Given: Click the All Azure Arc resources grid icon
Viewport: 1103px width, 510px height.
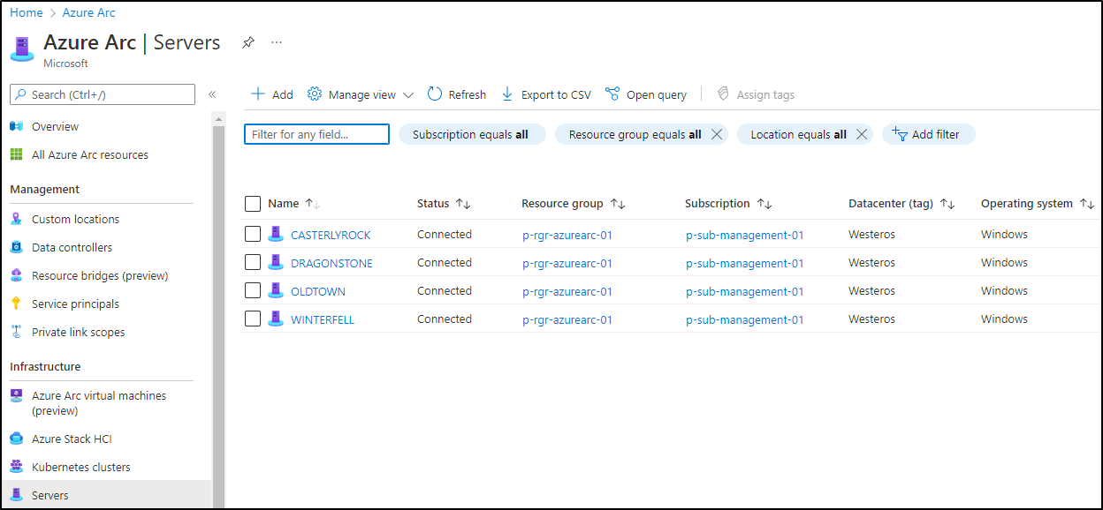Looking at the screenshot, I should tap(16, 155).
